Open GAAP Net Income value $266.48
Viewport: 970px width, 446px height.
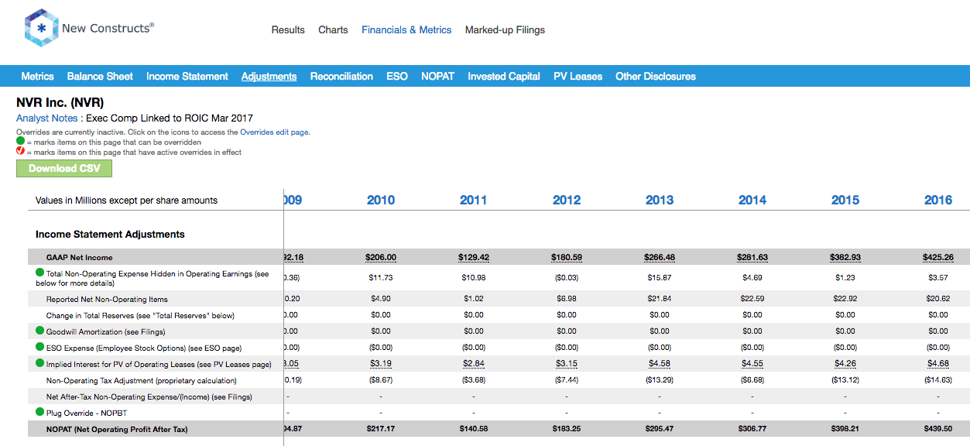click(x=660, y=258)
